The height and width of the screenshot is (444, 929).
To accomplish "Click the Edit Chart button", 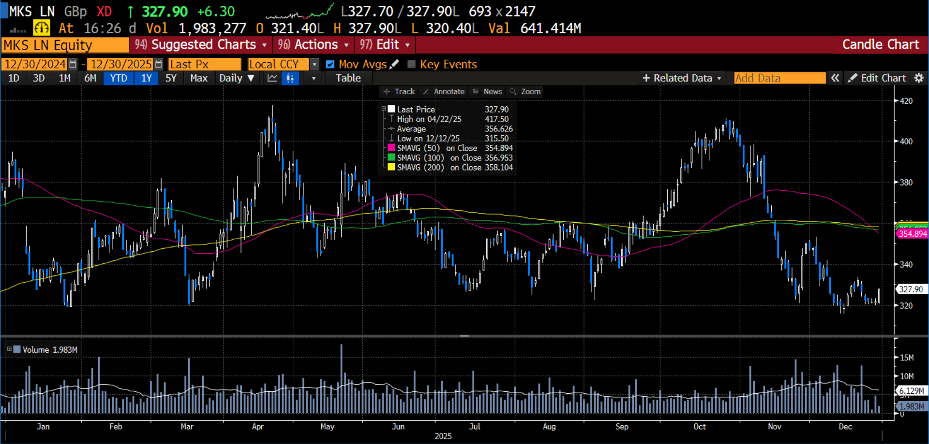I will [877, 78].
